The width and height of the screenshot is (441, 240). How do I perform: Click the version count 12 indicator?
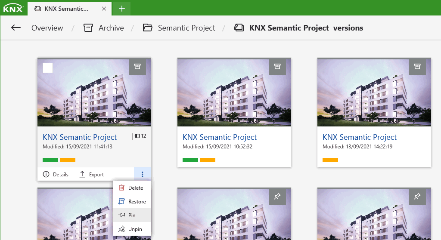pyautogui.click(x=140, y=136)
